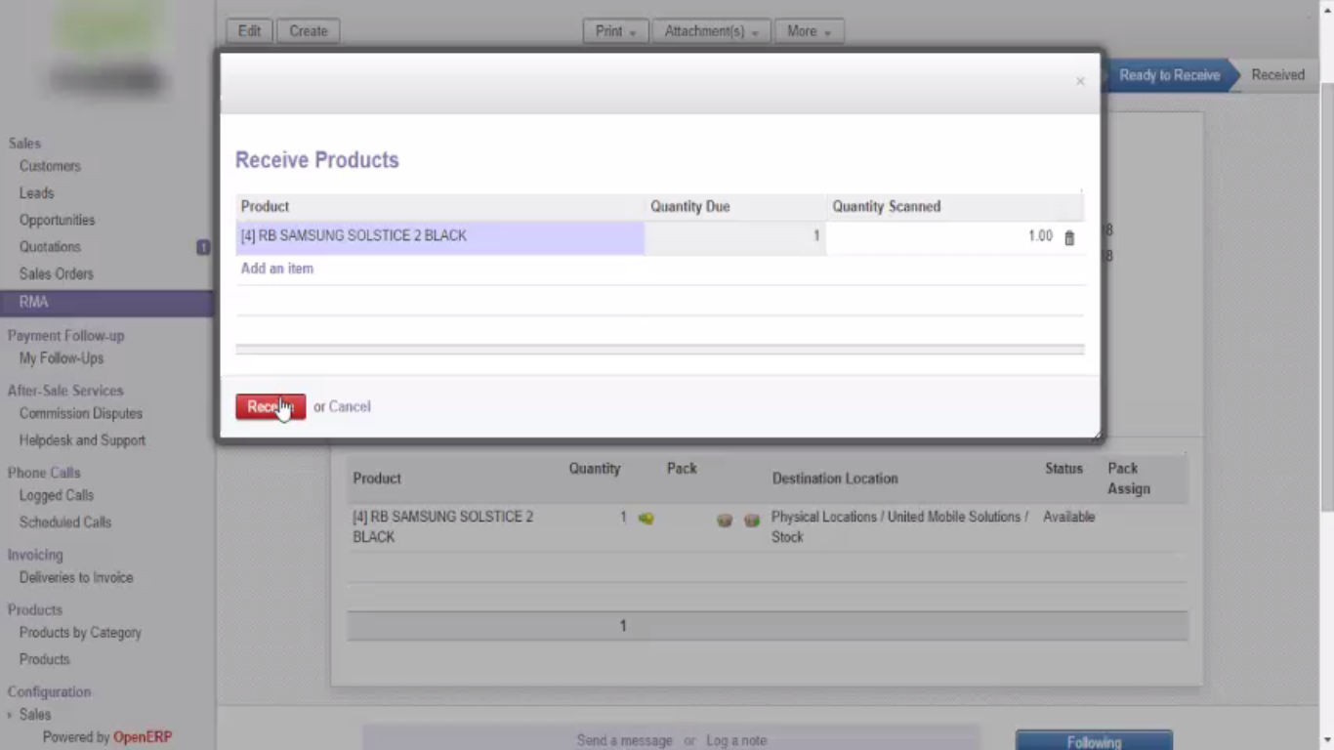Click the OpenERP link in the footer
Screen dimensions: 1334x750
pyautogui.click(x=143, y=737)
